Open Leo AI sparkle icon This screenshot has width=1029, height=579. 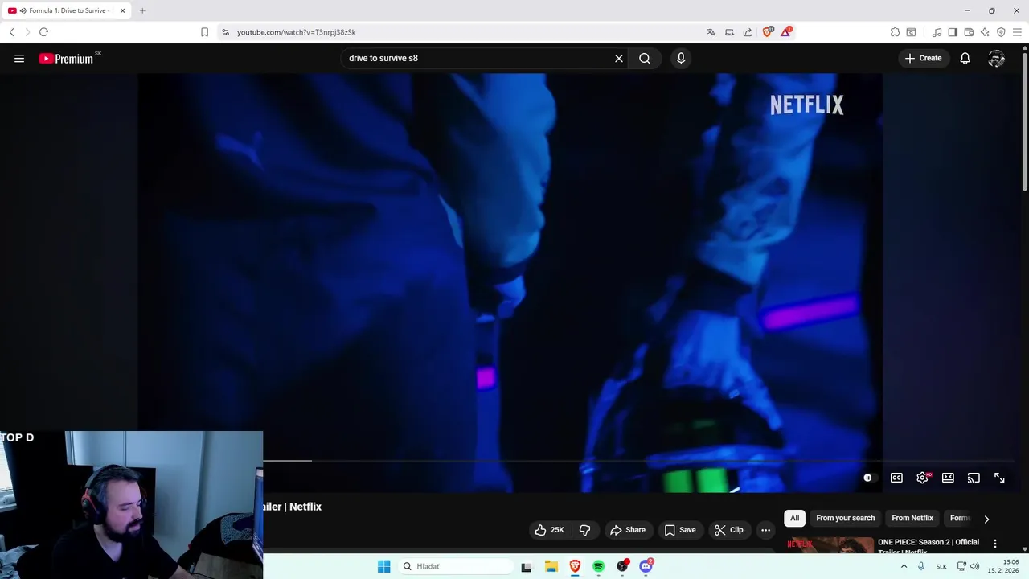click(x=985, y=32)
